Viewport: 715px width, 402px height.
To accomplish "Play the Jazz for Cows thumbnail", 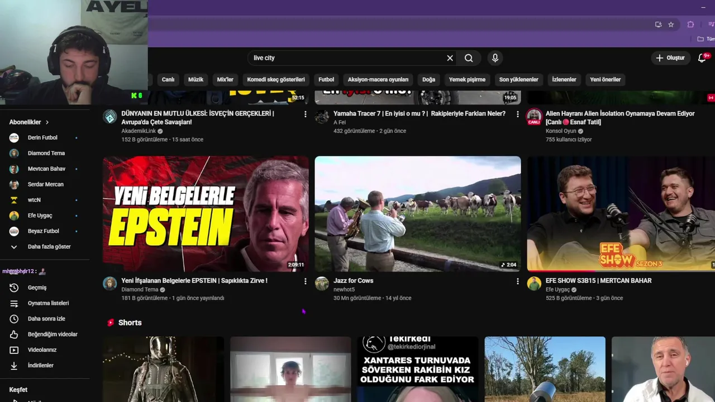I will 418,214.
